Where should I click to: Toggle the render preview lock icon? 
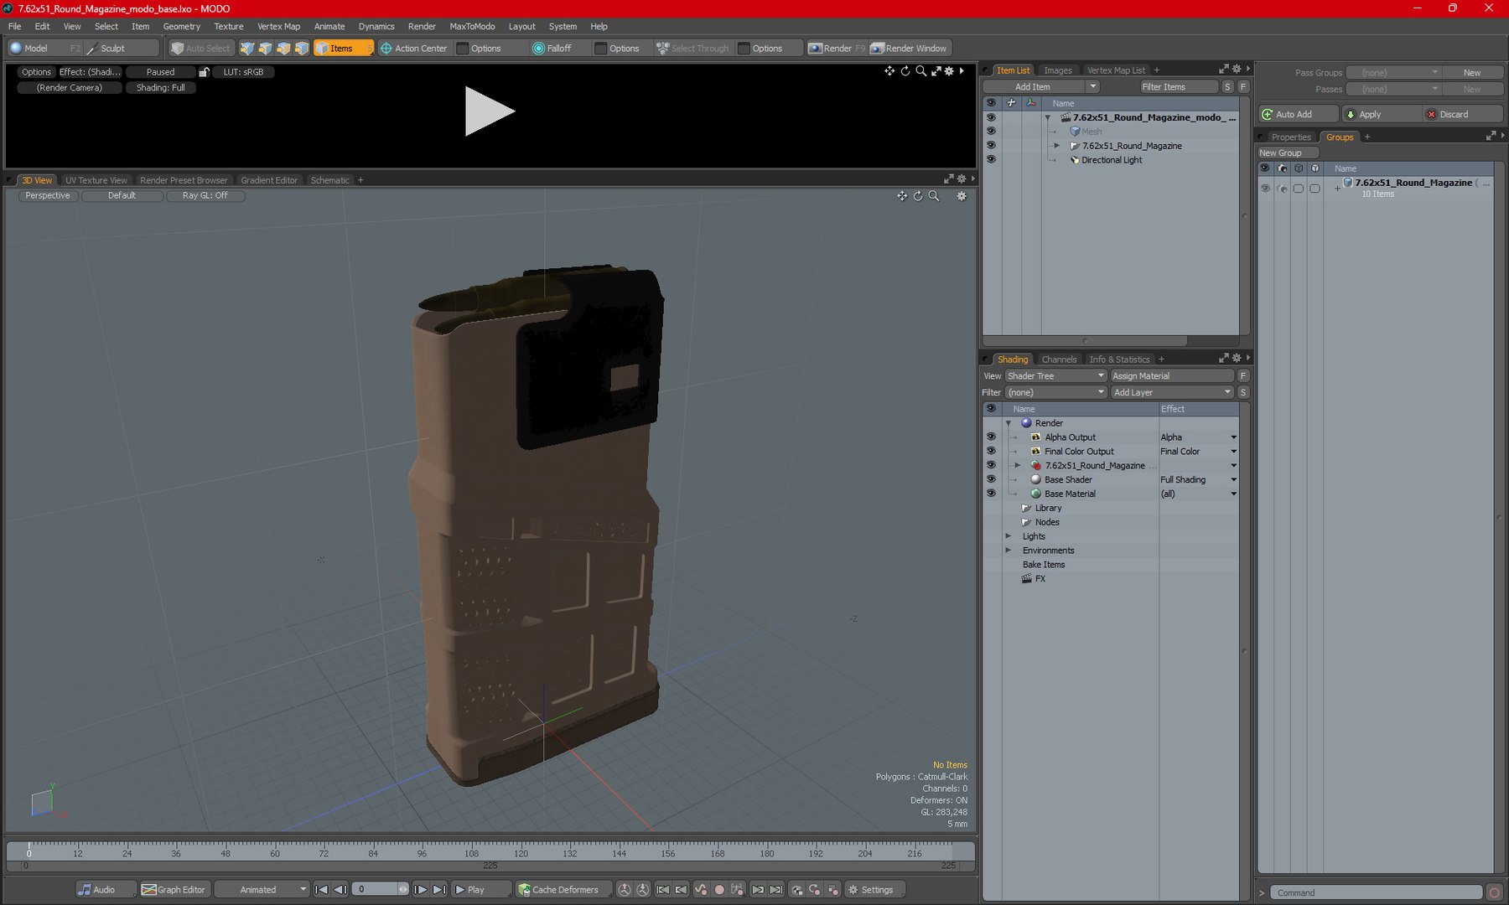point(204,72)
